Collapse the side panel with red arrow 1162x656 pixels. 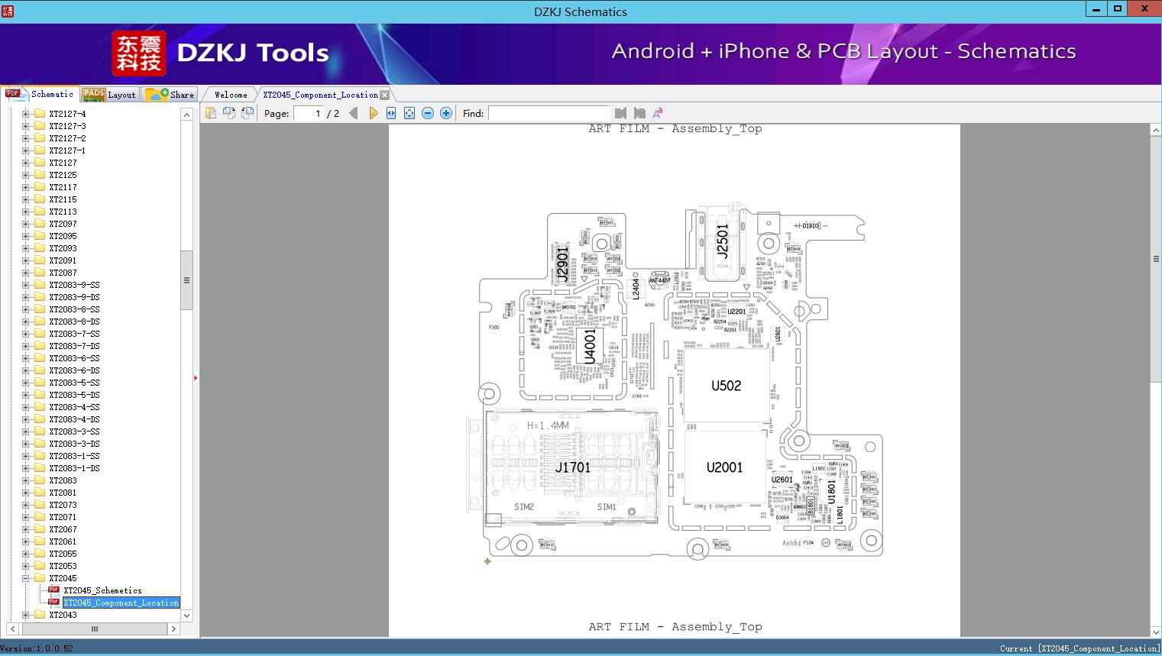196,378
